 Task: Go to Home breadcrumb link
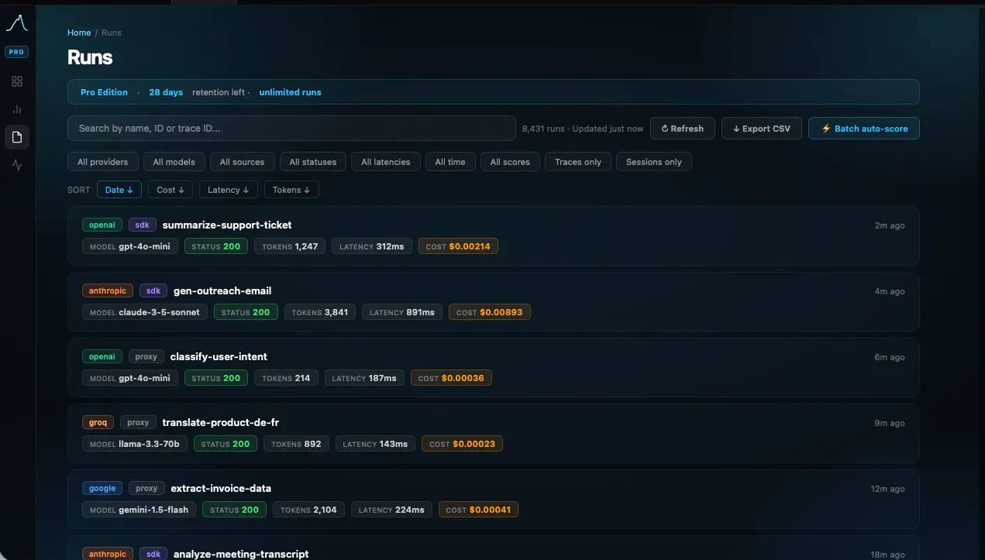coord(79,33)
